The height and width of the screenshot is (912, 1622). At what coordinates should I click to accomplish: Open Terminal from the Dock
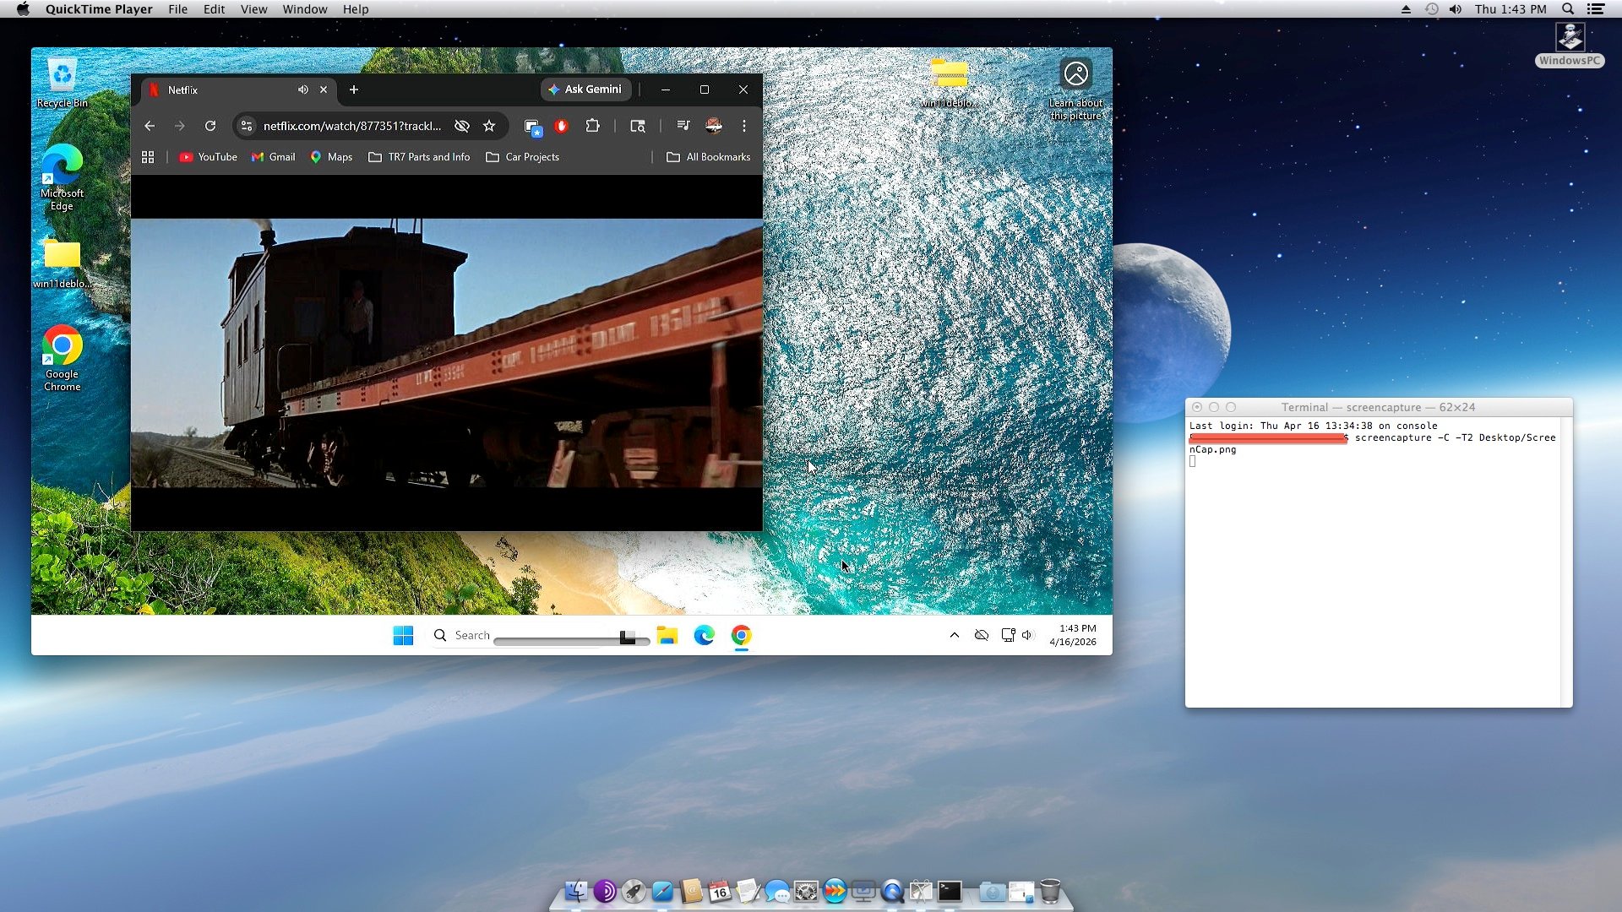click(x=950, y=892)
